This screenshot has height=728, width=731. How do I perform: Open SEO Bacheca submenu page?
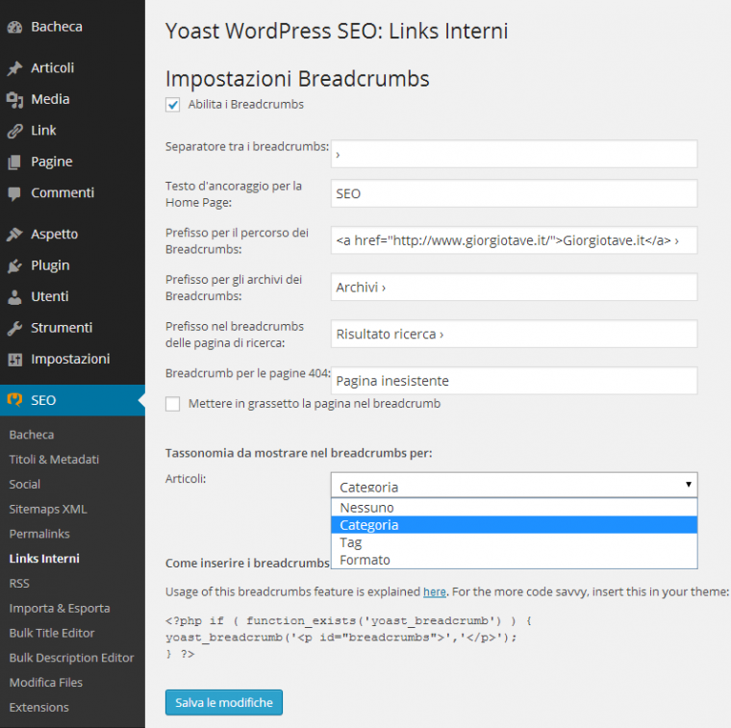(x=31, y=435)
